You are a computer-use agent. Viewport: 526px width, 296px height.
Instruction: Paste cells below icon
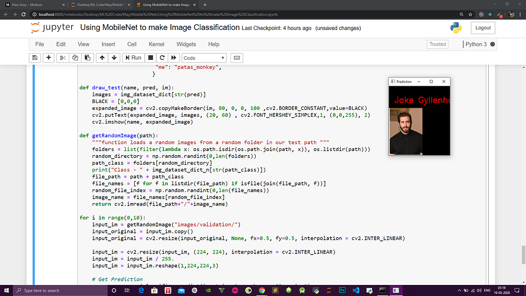[87, 58]
